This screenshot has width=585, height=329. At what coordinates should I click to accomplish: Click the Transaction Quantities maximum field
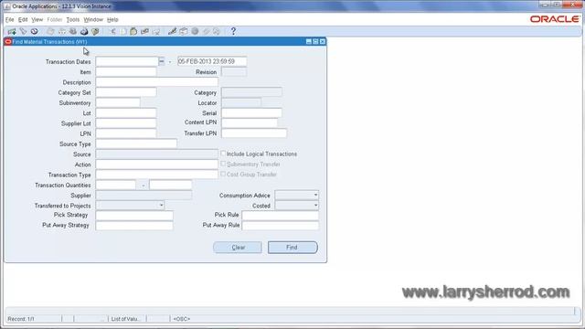pos(171,185)
